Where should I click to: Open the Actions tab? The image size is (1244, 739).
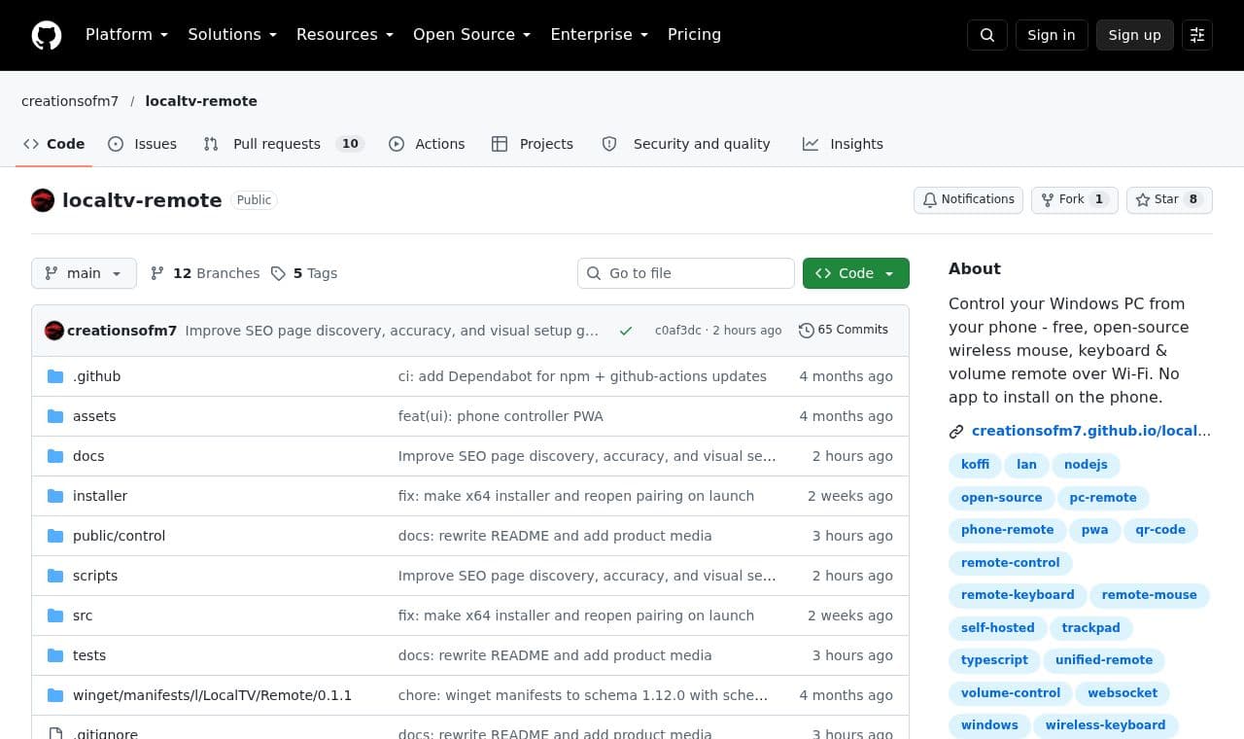coord(427,144)
